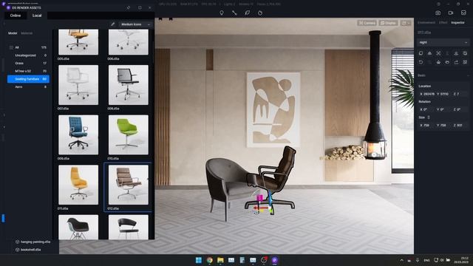Select the Grass category

click(28, 64)
